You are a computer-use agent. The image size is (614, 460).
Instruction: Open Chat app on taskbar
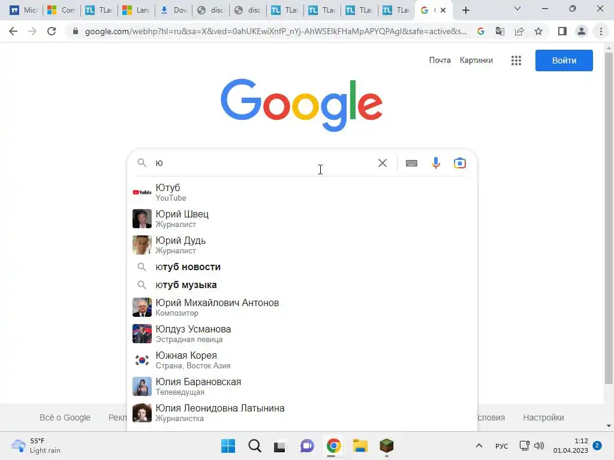(307, 446)
